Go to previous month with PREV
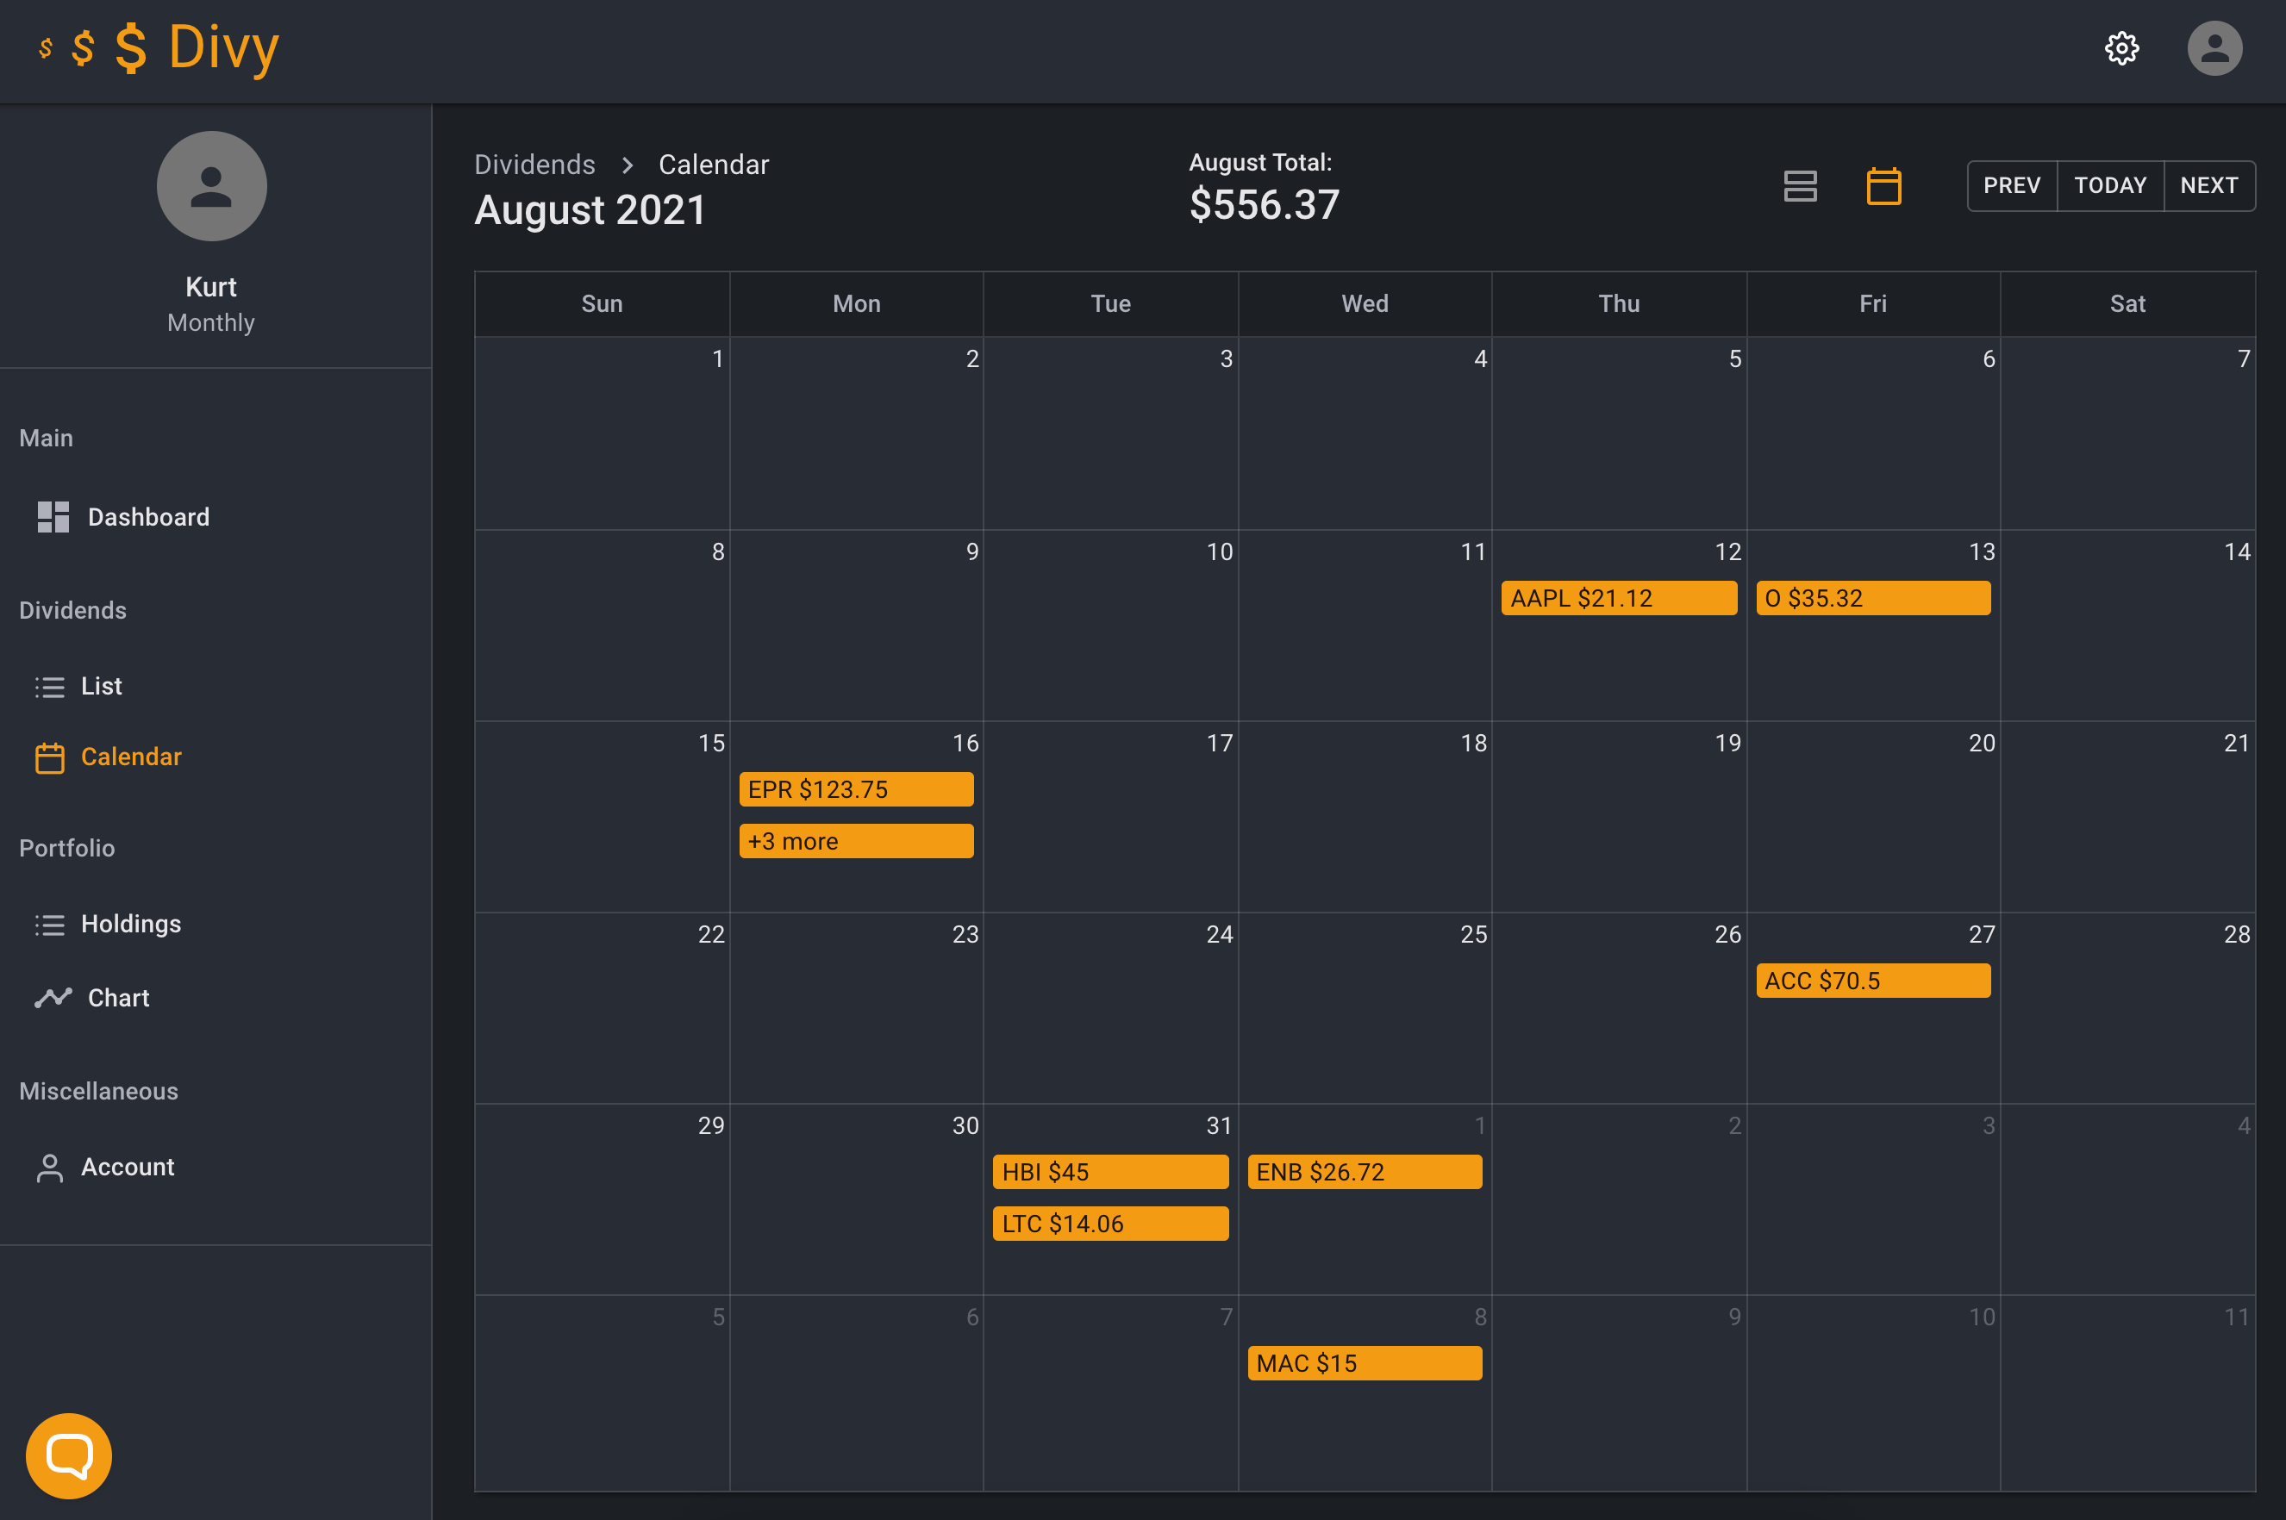Screen dimensions: 2286x1520 tap(2012, 185)
